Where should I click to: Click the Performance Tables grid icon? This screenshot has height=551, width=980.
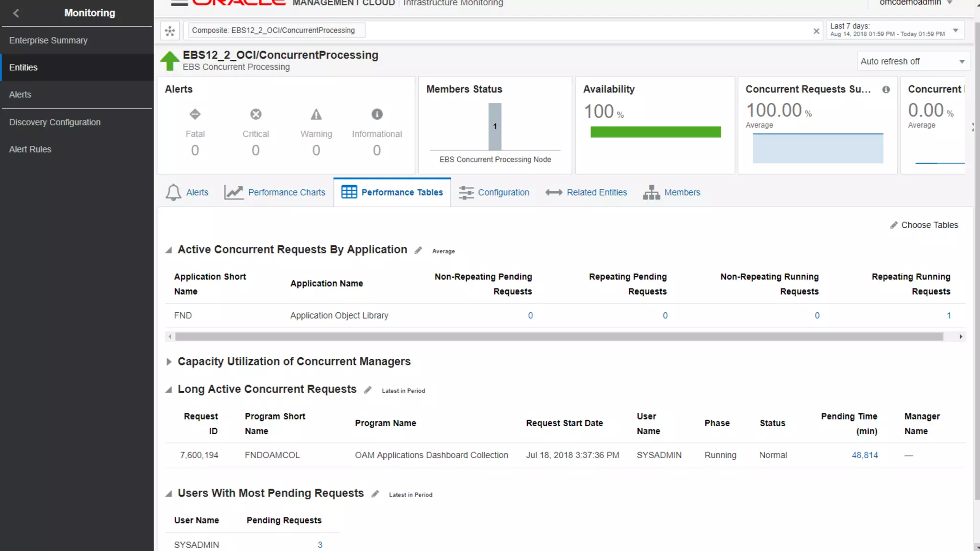(349, 192)
